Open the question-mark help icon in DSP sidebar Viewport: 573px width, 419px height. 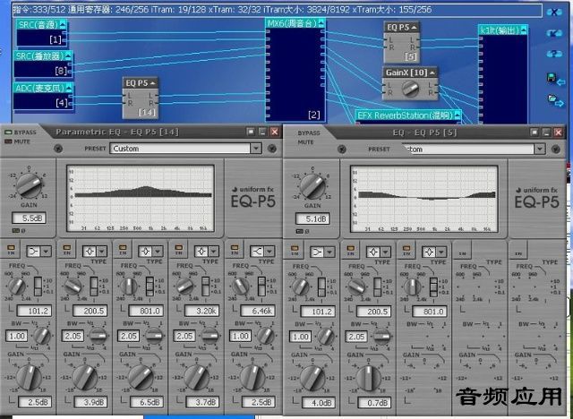[554, 54]
